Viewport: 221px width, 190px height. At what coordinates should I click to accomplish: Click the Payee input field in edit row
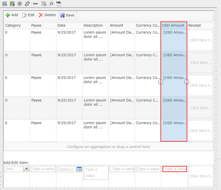pyautogui.click(x=43, y=169)
